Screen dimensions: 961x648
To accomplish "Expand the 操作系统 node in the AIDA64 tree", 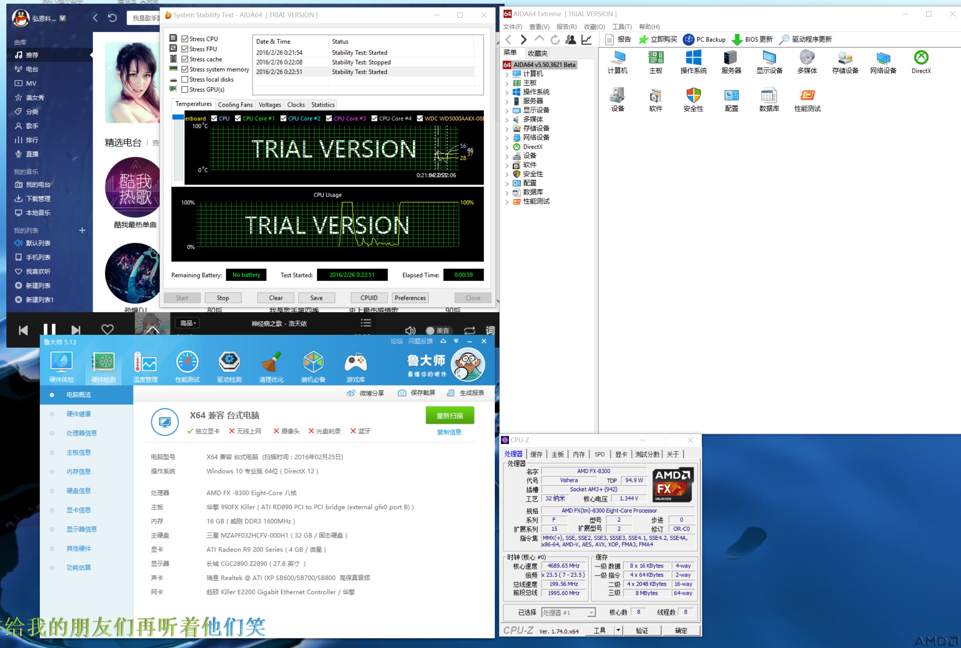I will 507,92.
